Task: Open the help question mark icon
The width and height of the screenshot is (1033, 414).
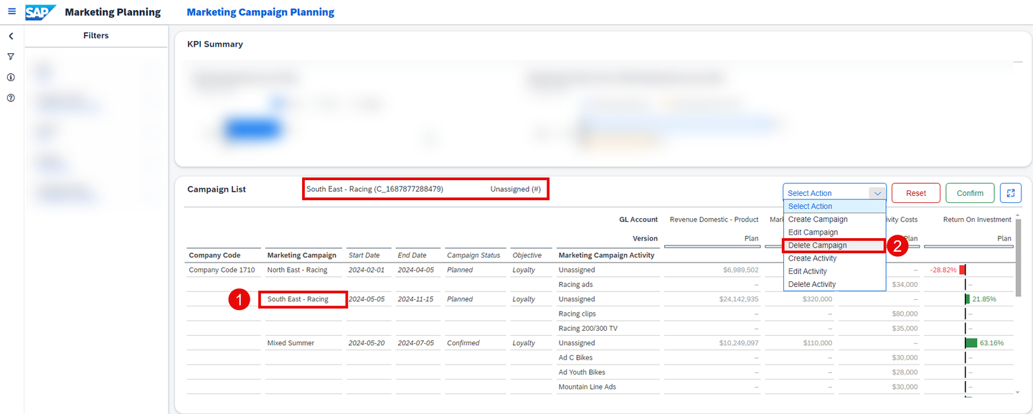Action: pos(11,98)
